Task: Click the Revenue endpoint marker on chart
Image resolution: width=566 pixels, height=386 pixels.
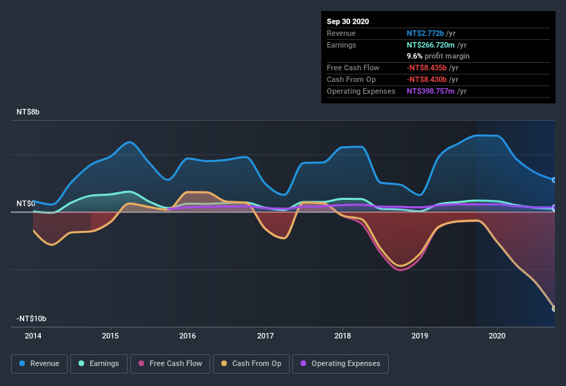Action: (x=554, y=180)
